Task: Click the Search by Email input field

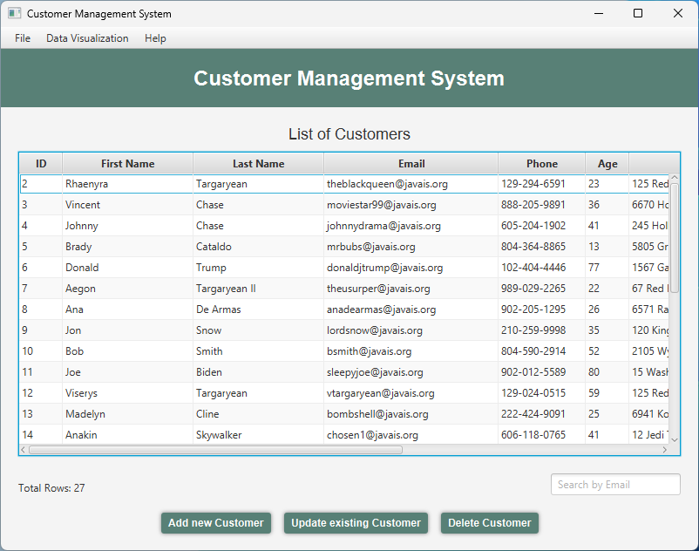Action: click(615, 484)
